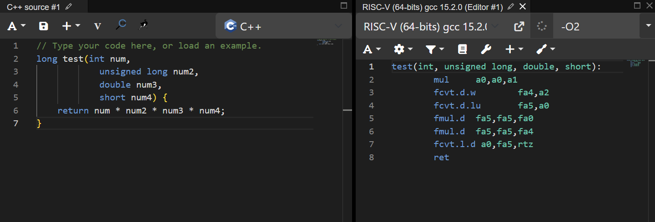
Task: Click the 'double num3,' source line
Action: click(131, 85)
